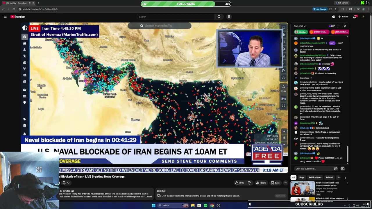Open more video actions ellipsis
Viewport: 372px width, 209px height.
[286, 183]
